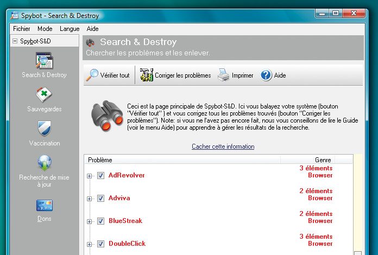Click the Spybot-S&D sidebar header text

point(35,41)
